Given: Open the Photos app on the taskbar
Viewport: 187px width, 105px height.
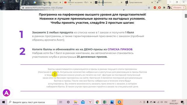Looking at the screenshot, I should coord(112,102).
